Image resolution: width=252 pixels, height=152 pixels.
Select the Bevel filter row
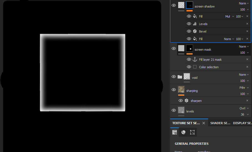tap(218, 31)
